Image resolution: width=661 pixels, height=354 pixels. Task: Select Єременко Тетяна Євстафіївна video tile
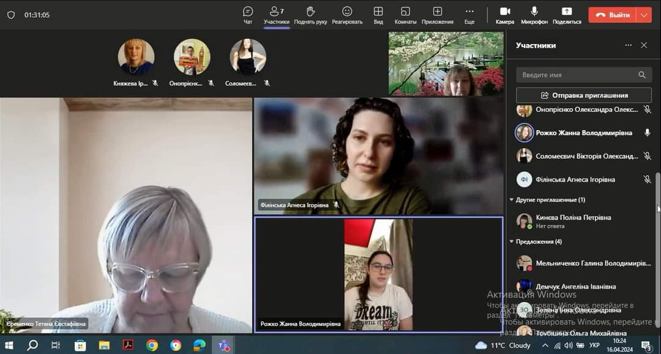[126, 215]
